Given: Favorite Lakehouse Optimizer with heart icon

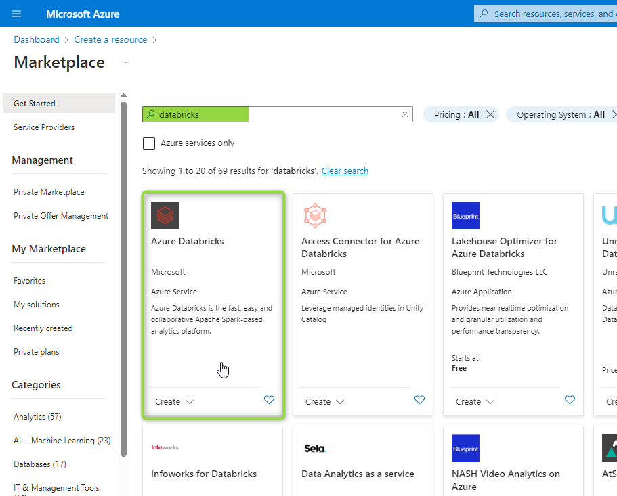Looking at the screenshot, I should pos(570,400).
